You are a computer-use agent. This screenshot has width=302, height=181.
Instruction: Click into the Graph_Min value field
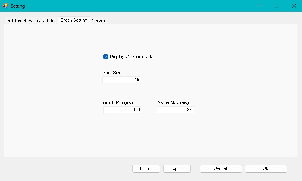tap(122, 110)
